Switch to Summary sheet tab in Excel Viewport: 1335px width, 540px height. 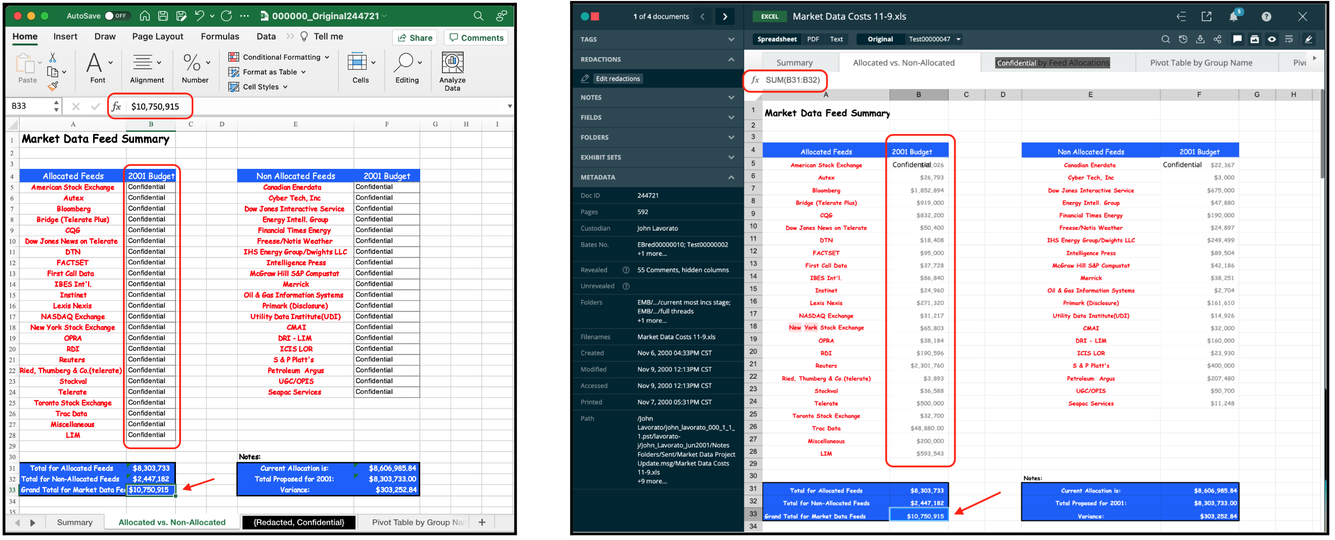tap(75, 522)
